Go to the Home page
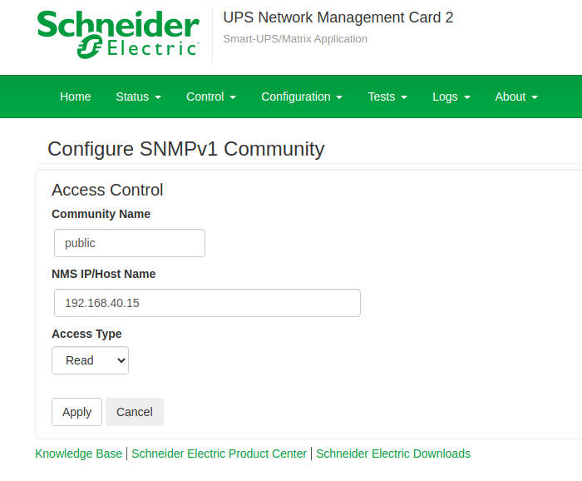582x481 pixels. [x=75, y=97]
